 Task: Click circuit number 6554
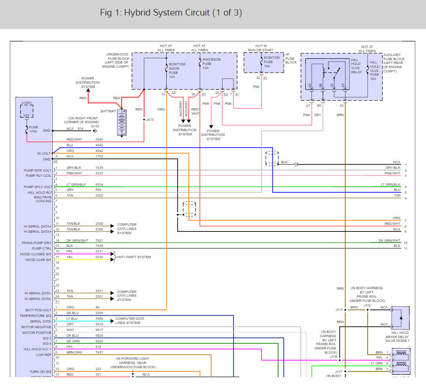pyautogui.click(x=99, y=184)
